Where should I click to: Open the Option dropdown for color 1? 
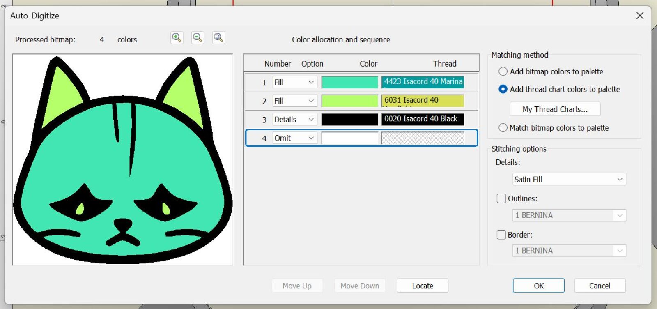pos(295,82)
